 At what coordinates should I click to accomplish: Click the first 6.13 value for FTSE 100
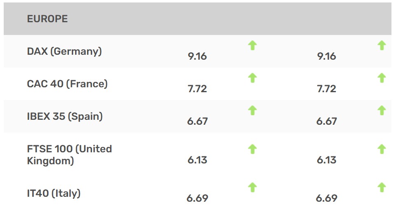[x=197, y=160]
